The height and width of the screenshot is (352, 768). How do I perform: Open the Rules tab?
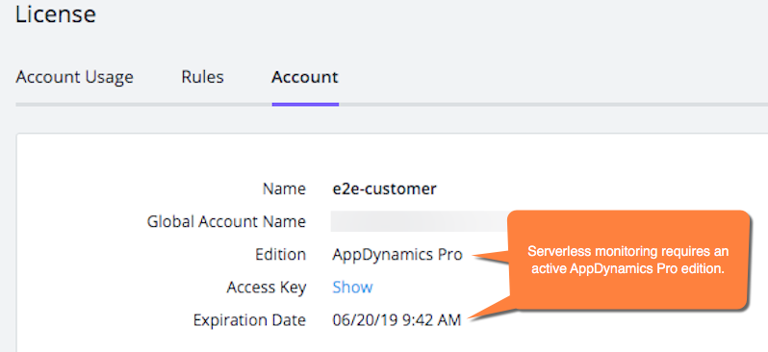click(x=202, y=77)
